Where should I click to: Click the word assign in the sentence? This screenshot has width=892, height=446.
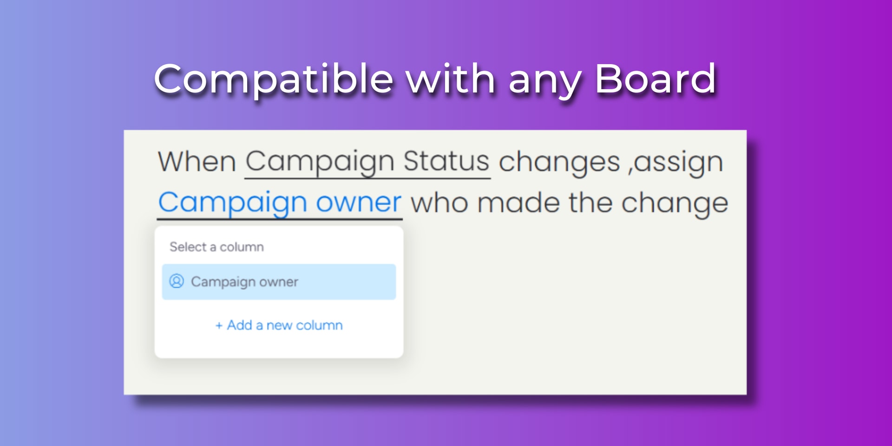tap(679, 162)
